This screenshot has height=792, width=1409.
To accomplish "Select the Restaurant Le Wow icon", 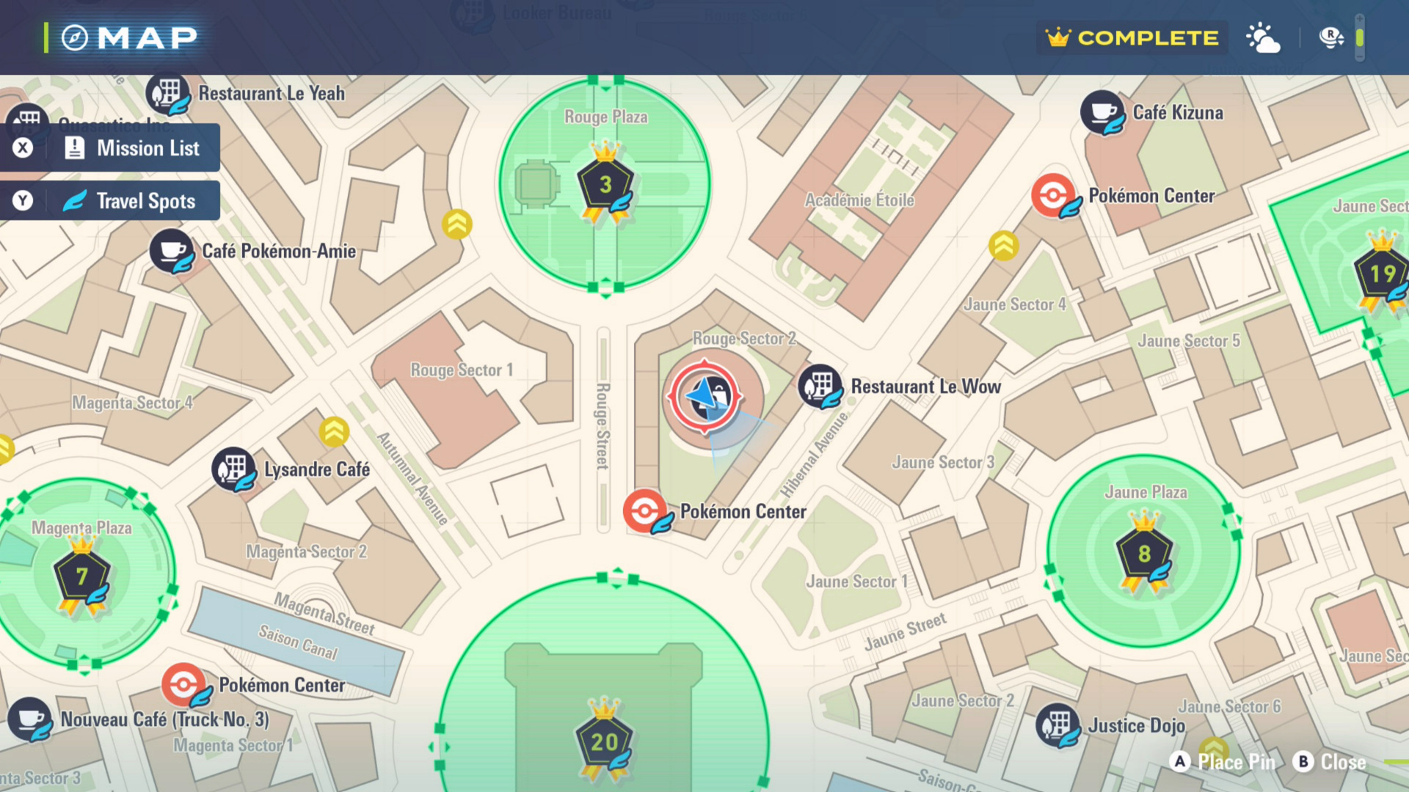I will (x=820, y=386).
